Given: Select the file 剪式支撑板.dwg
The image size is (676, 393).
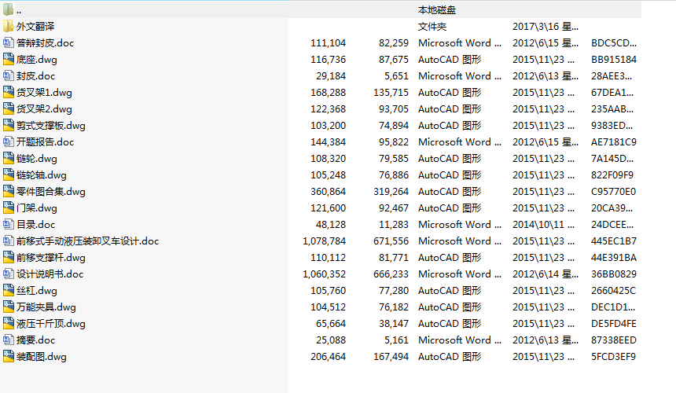Looking at the screenshot, I should (50, 126).
